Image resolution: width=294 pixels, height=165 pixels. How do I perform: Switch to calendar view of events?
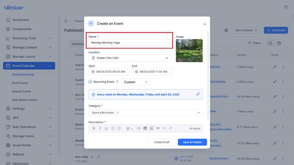point(279,43)
